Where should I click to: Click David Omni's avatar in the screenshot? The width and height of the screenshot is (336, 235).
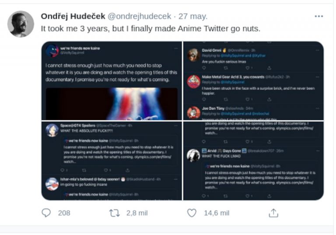point(194,55)
